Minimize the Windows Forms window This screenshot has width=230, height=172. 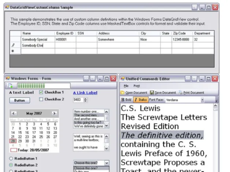point(100,78)
